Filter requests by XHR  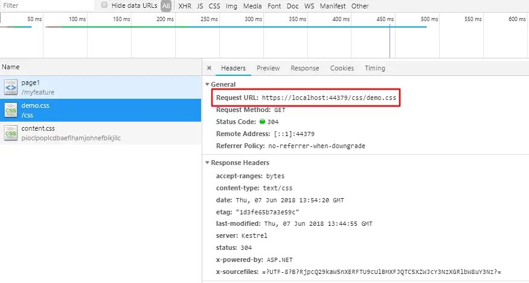(x=185, y=6)
